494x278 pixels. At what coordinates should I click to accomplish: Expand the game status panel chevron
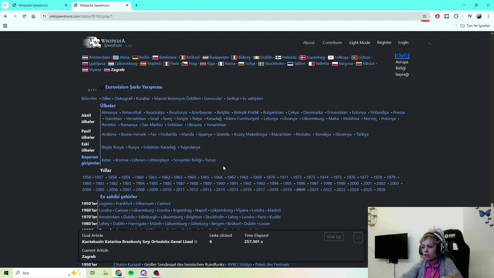pyautogui.click(x=358, y=237)
